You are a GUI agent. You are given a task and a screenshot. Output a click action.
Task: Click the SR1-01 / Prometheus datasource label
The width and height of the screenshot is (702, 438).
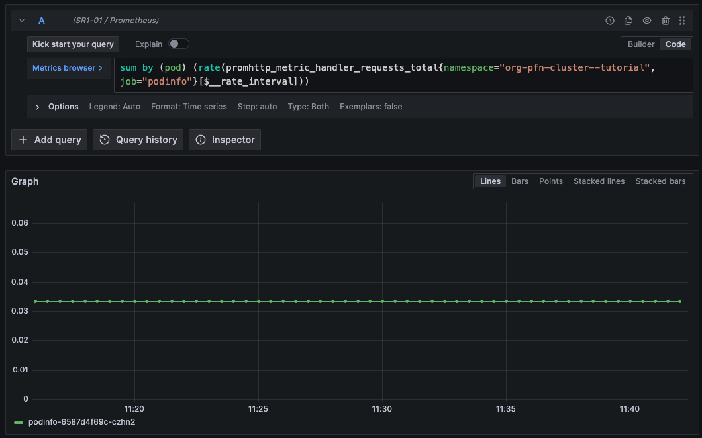tap(116, 21)
